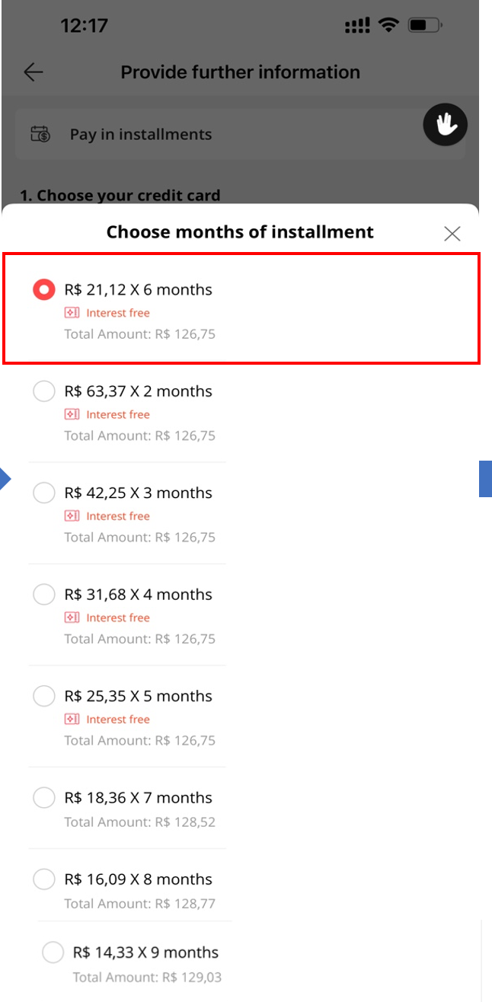Pick the 8 months radio option
This screenshot has width=492, height=1002.
click(44, 879)
